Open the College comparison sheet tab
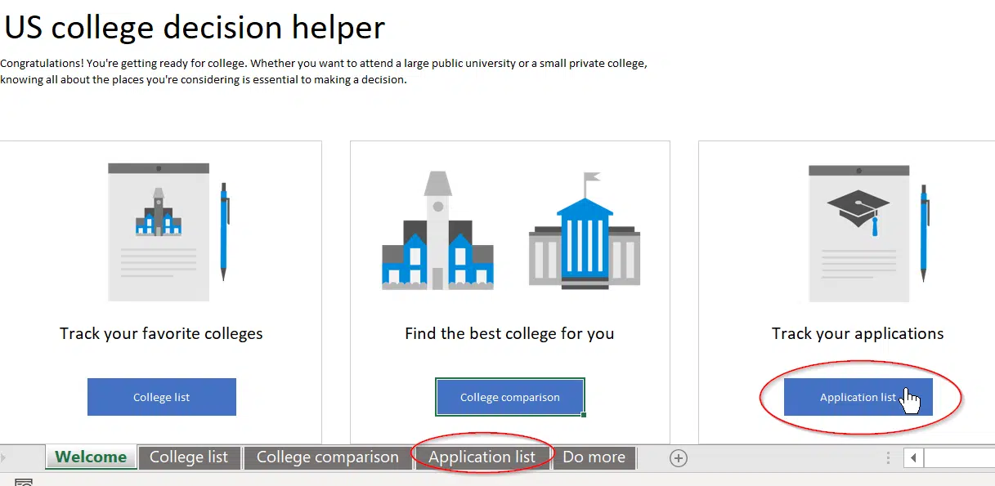Screen dimensions: 995x486 pos(328,457)
